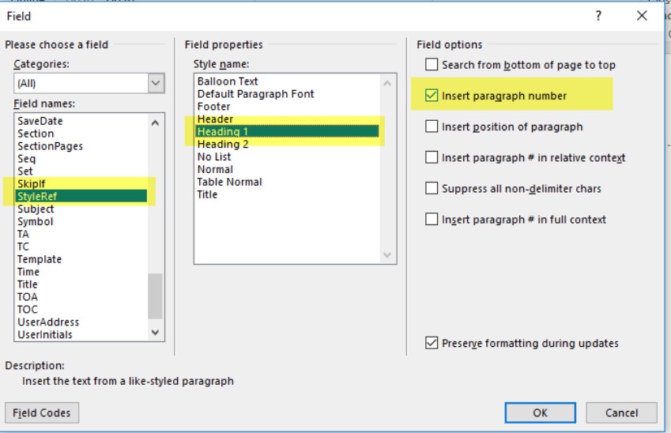Uncheck Insert paragraph number option
The width and height of the screenshot is (671, 433).
click(x=432, y=96)
